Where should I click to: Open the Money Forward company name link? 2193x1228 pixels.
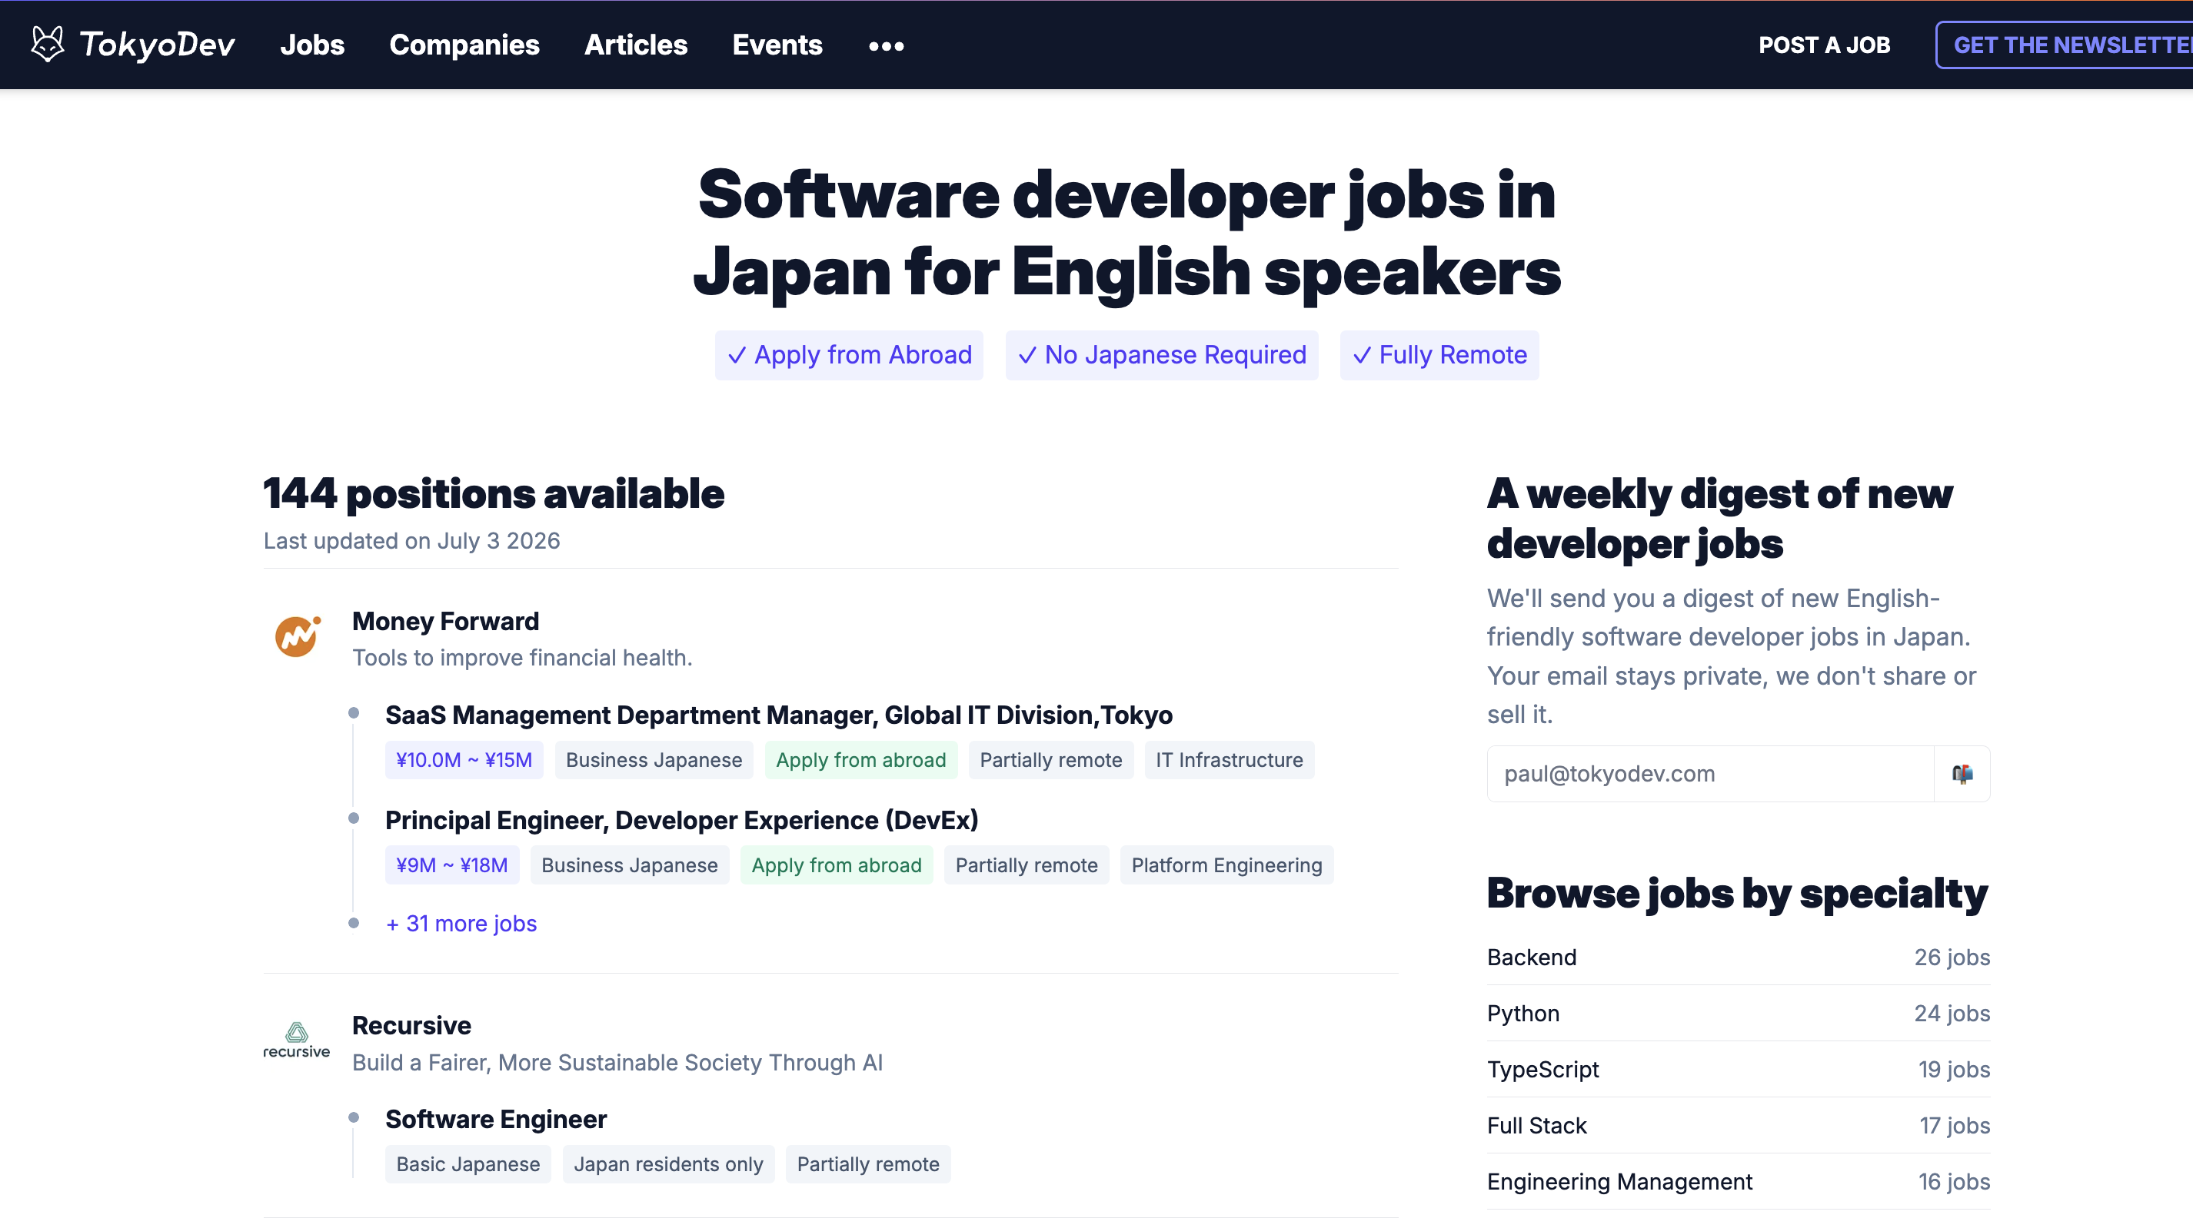point(445,621)
